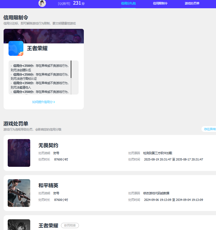216x230 pixels.
Task: Select the 检测到第三方软件加载 penalty reason
Action: (157, 153)
